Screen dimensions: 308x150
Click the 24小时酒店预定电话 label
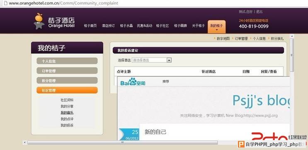(254, 21)
